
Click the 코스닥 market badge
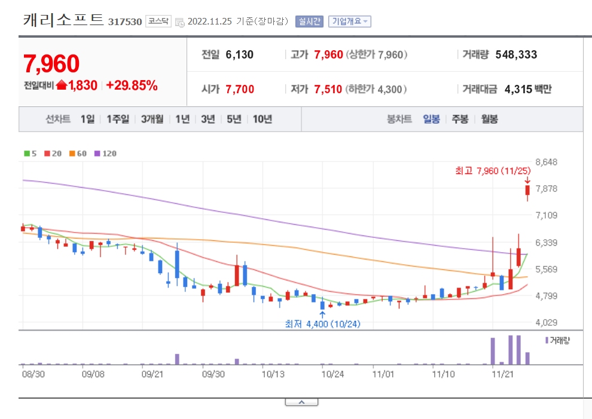pyautogui.click(x=158, y=21)
